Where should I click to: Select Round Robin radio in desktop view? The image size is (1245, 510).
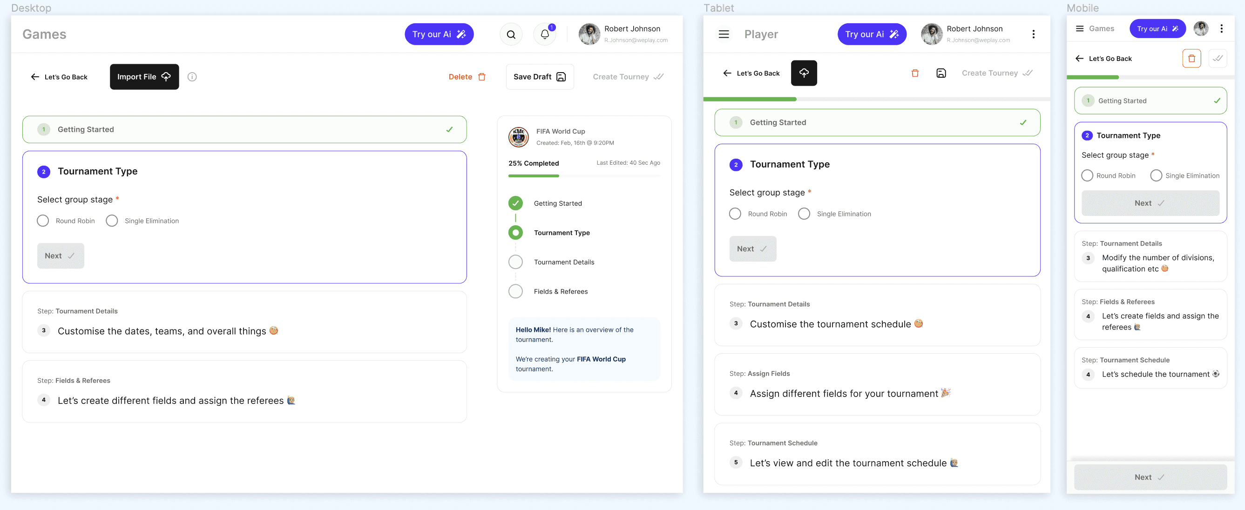coord(43,221)
